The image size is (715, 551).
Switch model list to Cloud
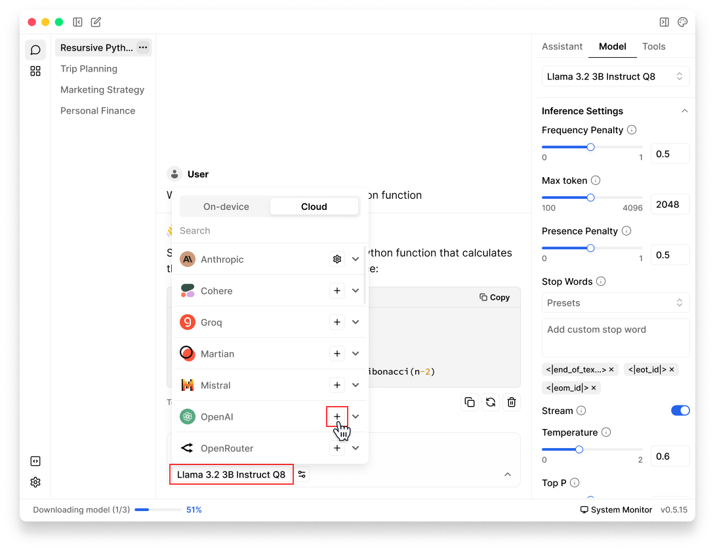tap(314, 207)
